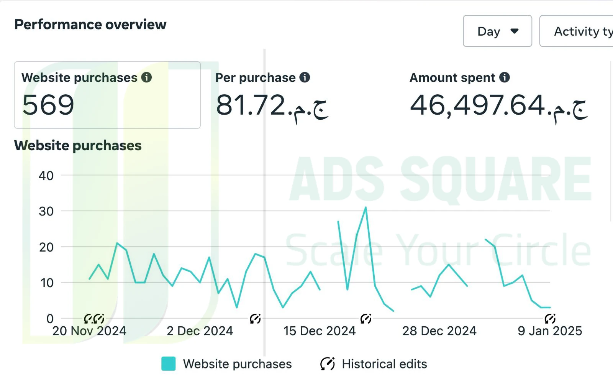
Task: Click the 15 Dec 2024 axis label
Action: click(320, 331)
